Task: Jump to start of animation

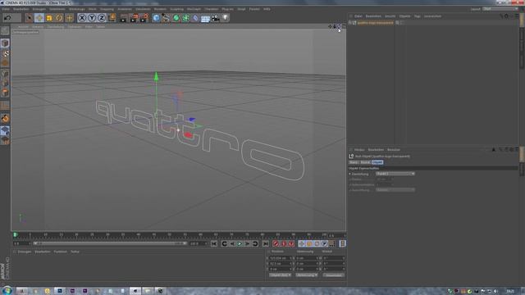Action: point(214,244)
